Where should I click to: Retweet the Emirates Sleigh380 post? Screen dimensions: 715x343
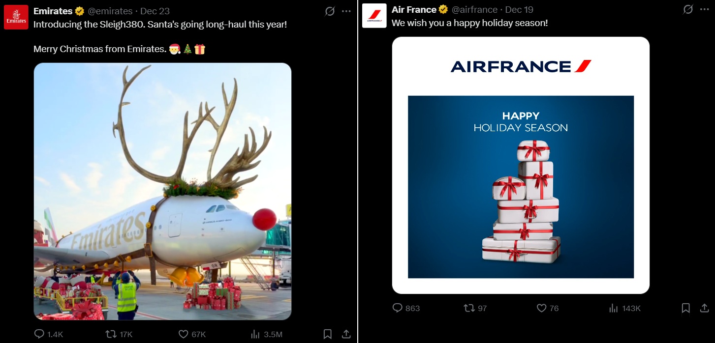coord(112,334)
